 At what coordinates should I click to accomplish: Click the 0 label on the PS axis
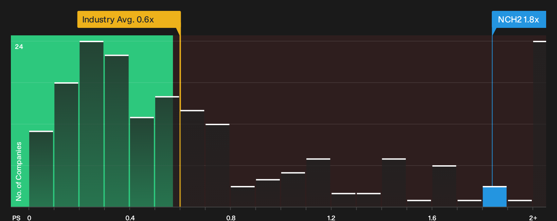pos(29,218)
